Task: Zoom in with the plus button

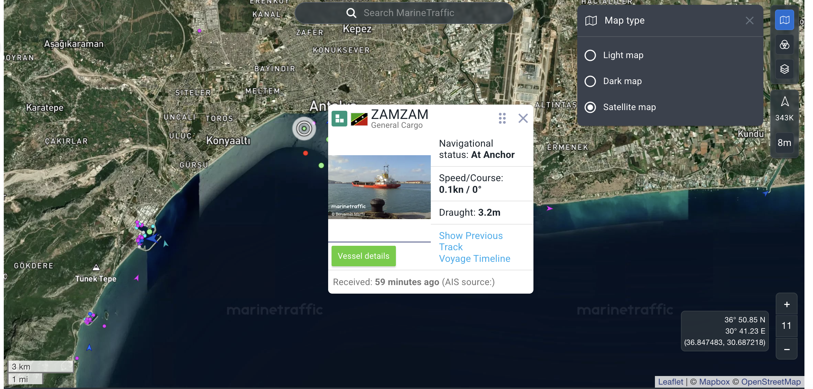Action: [787, 304]
